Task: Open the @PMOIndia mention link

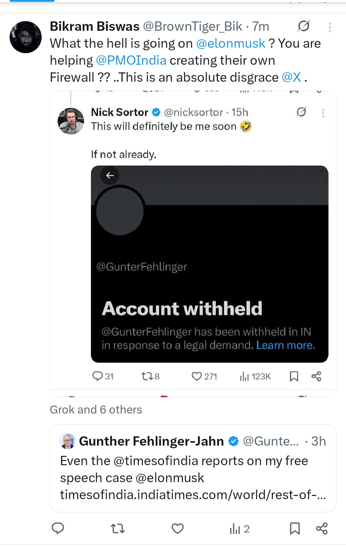Action: (x=131, y=60)
